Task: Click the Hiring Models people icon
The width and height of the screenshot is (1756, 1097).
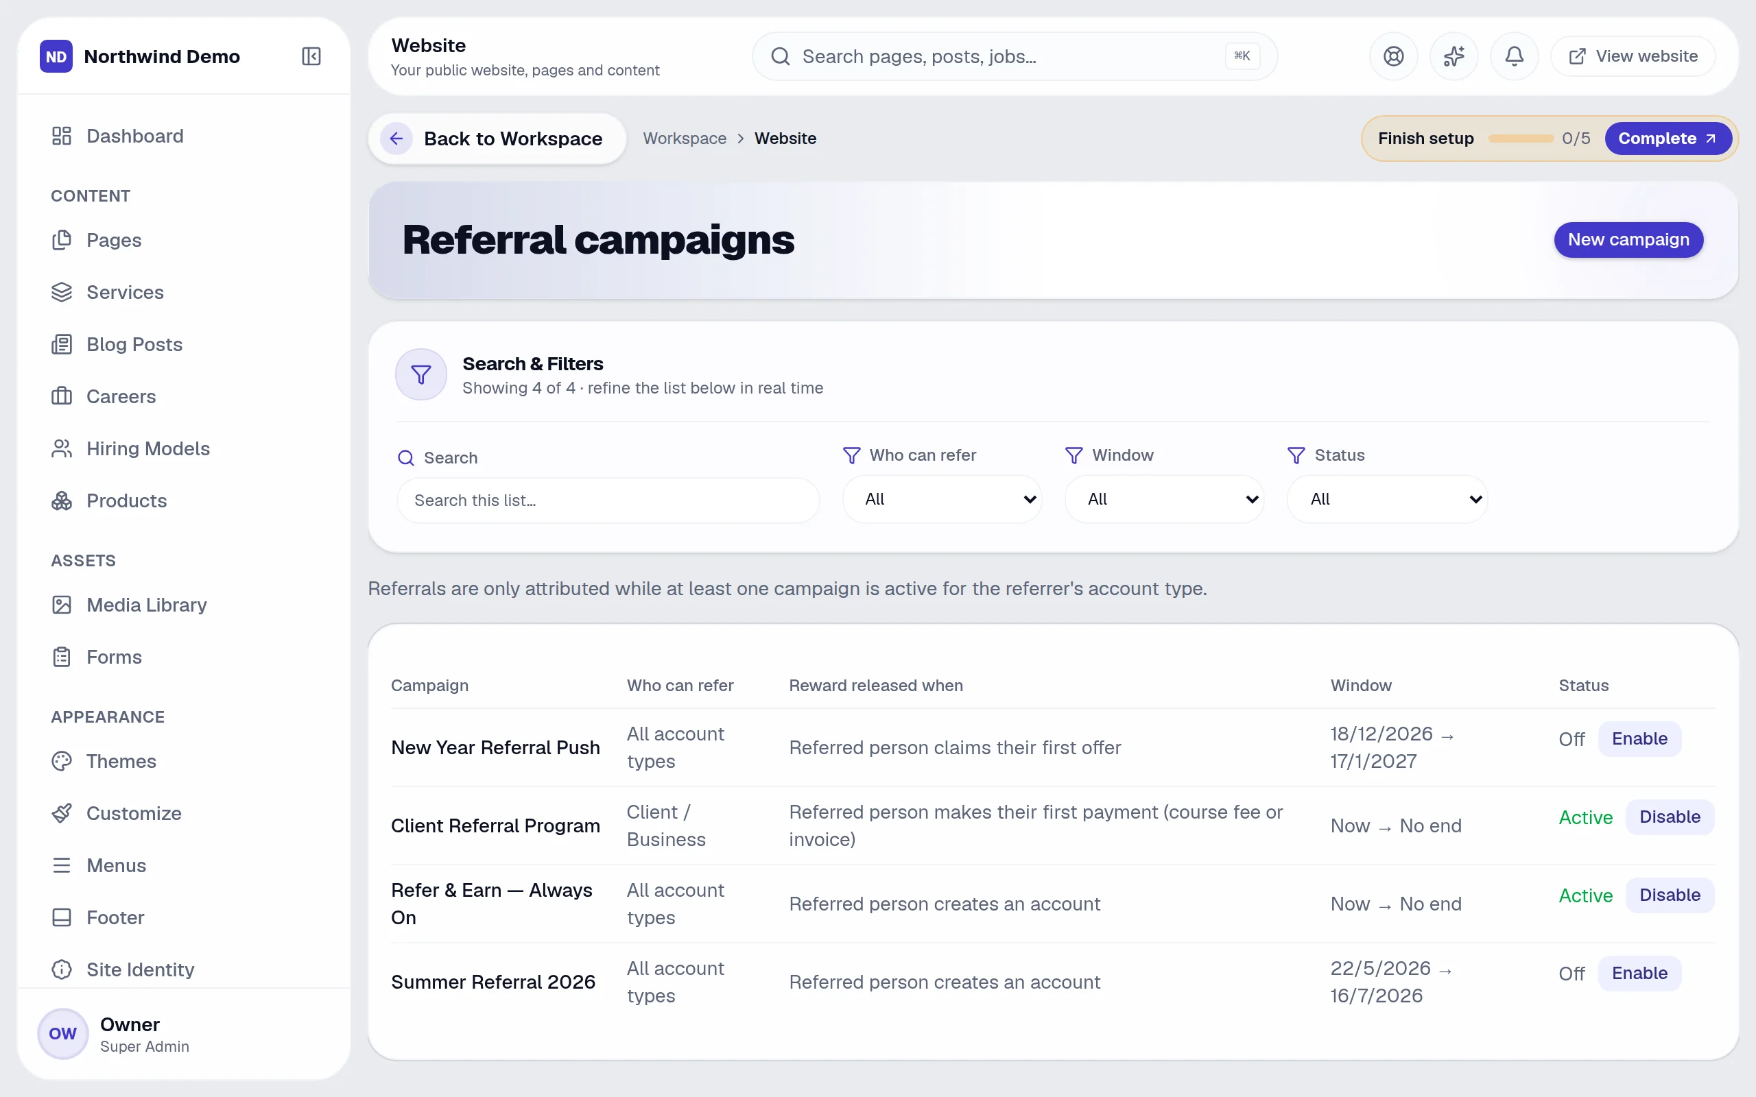Action: tap(62, 448)
